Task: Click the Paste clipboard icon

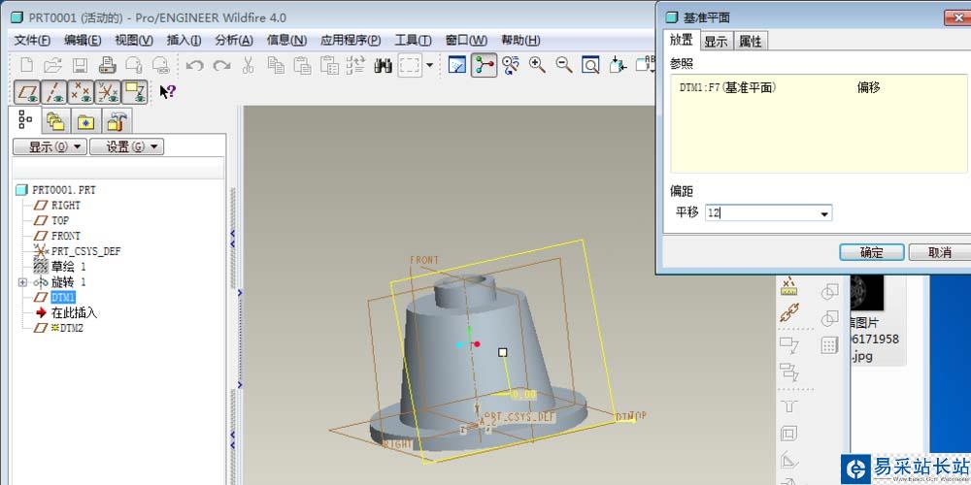Action: click(x=302, y=65)
